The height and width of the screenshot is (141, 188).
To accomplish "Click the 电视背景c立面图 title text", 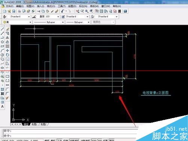I will coord(155,93).
